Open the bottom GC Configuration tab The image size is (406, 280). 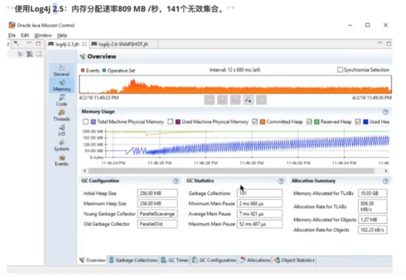tap(214, 260)
